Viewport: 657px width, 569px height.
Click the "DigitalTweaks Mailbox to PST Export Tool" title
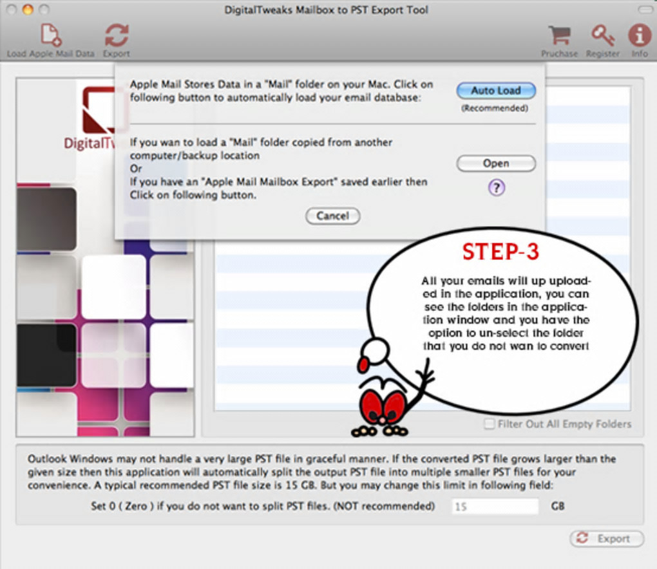click(327, 10)
